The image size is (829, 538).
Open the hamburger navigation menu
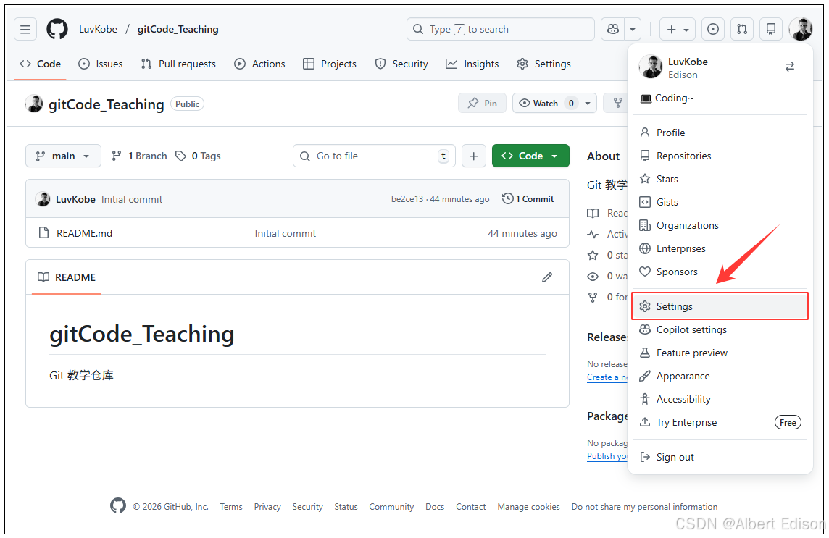click(x=25, y=29)
